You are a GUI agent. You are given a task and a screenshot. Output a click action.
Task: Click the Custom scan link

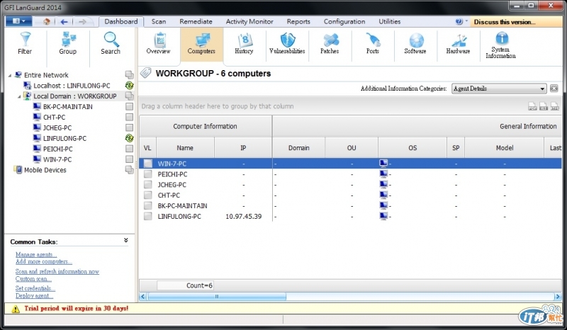33,279
